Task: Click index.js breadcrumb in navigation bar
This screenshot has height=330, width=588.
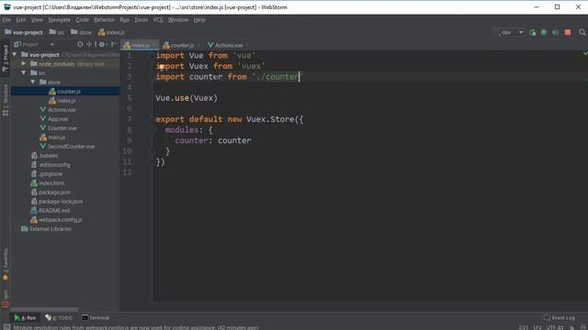Action: click(111, 33)
